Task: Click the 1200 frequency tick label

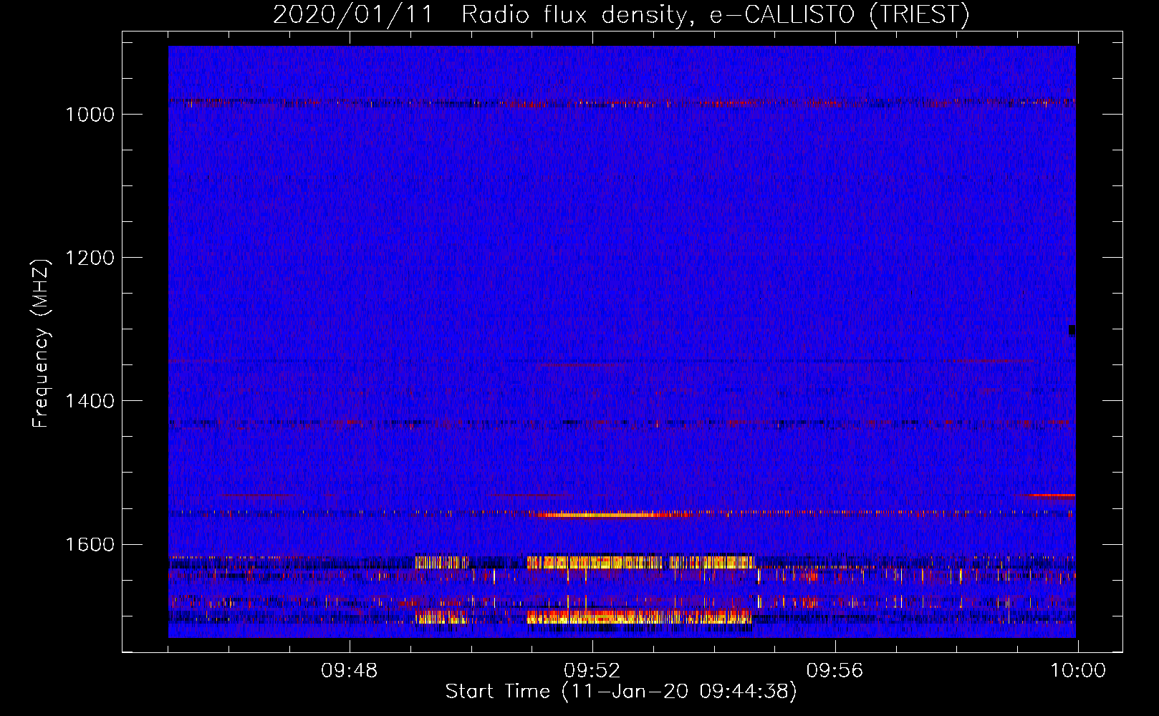Action: click(x=90, y=258)
